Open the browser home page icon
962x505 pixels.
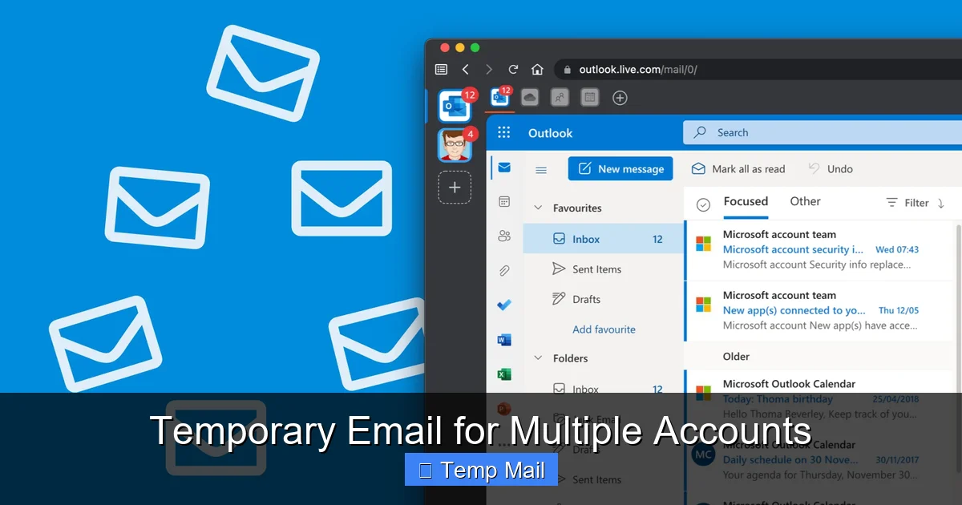click(537, 70)
